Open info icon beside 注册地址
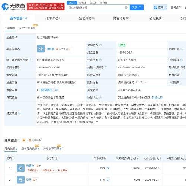 pos(100,97)
